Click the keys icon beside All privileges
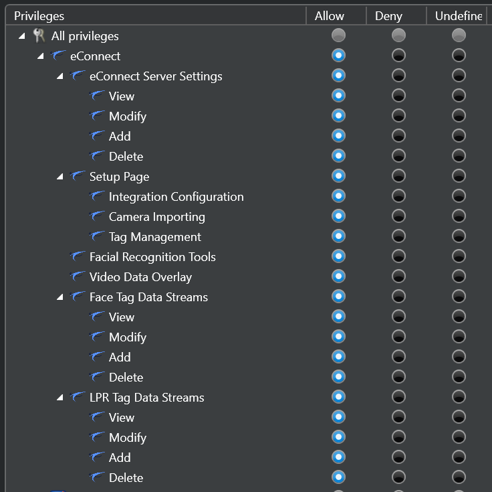Viewport: 492px width, 492px height. click(39, 36)
